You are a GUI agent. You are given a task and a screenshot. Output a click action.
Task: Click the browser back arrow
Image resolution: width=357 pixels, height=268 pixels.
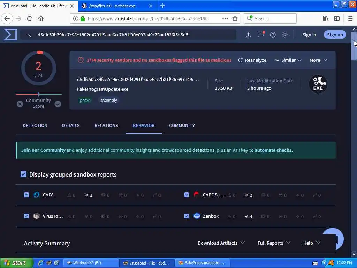[x=7, y=18]
